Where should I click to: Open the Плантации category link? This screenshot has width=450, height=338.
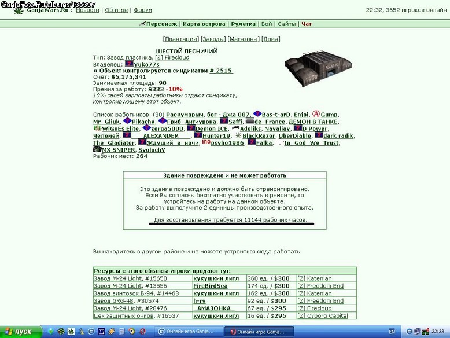click(181, 39)
